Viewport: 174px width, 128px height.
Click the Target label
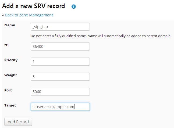(10, 105)
